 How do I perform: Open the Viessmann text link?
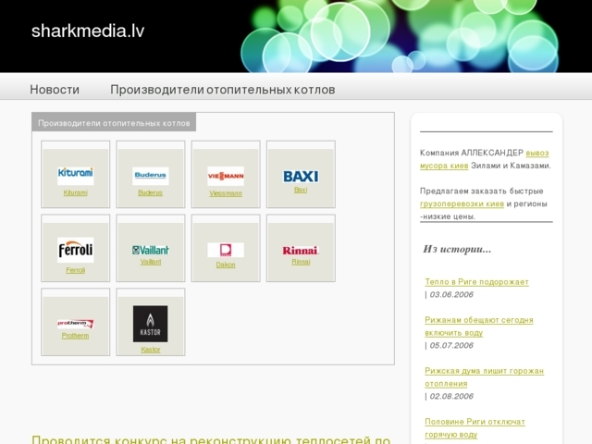pos(226,193)
